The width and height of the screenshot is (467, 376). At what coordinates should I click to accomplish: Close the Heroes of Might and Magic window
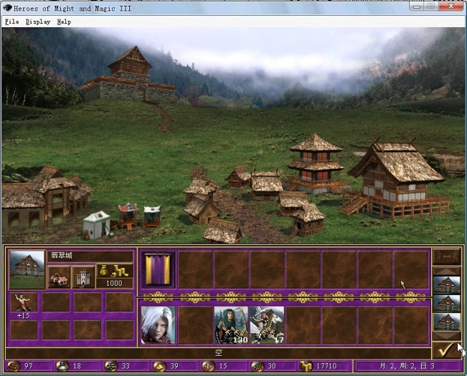[x=451, y=6]
